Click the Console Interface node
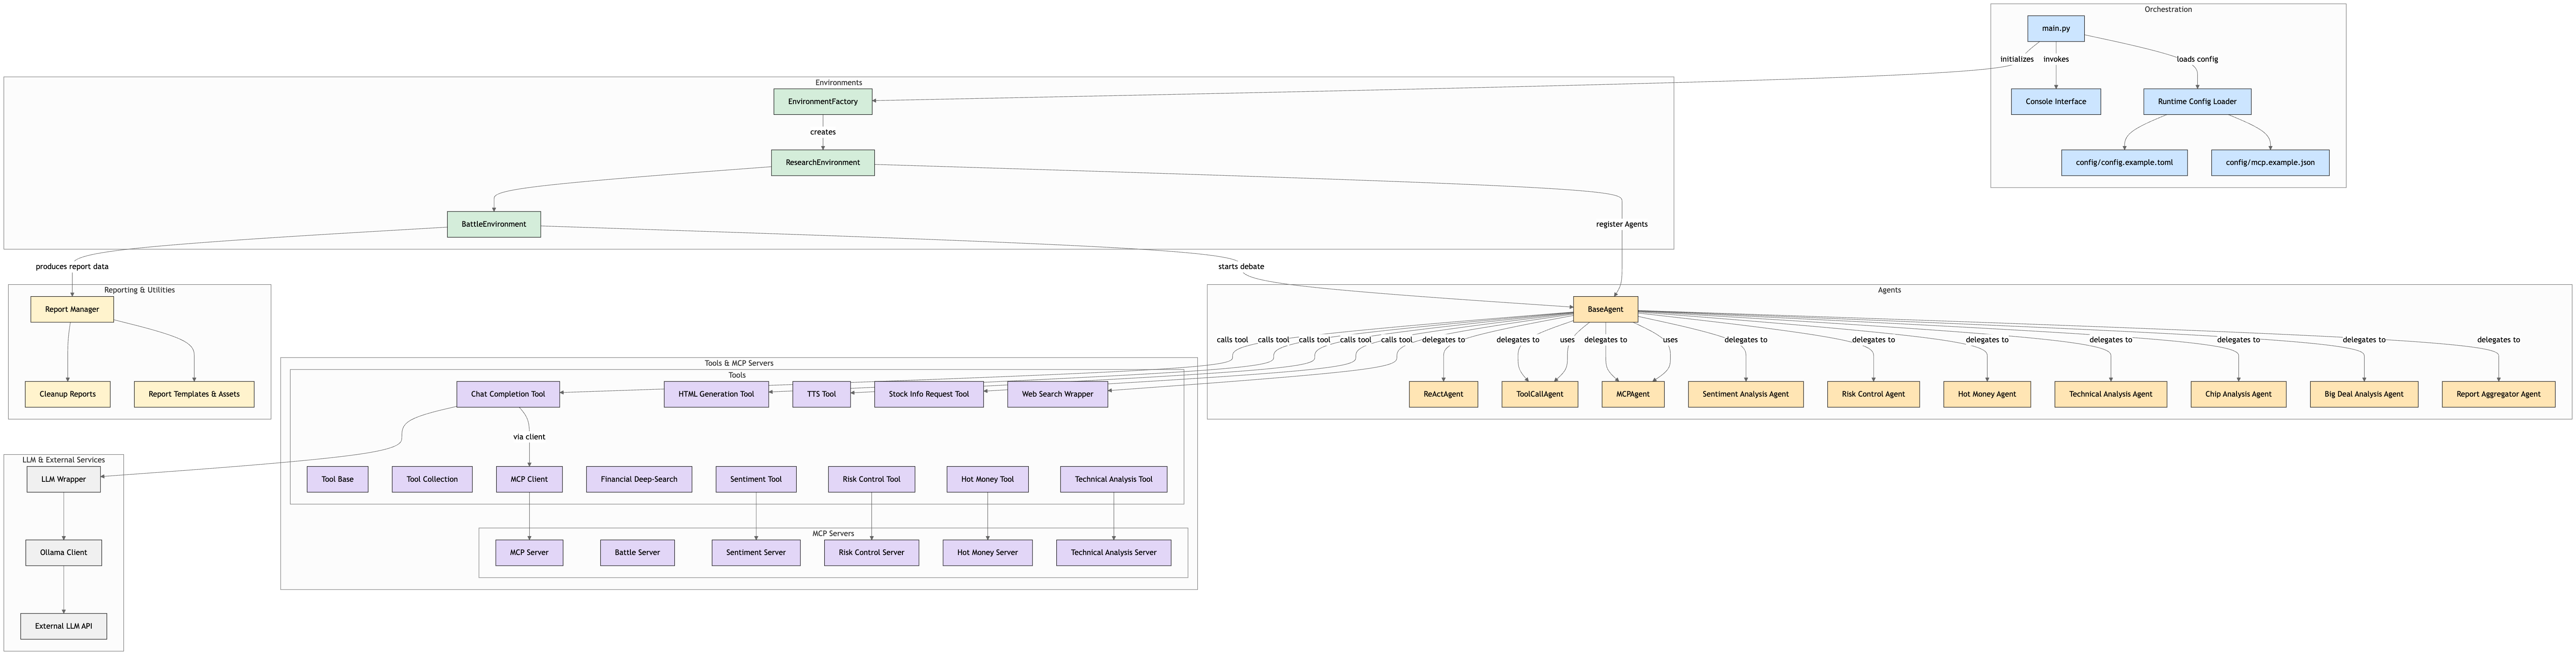Screen dimensions: 2576x655 point(2055,101)
